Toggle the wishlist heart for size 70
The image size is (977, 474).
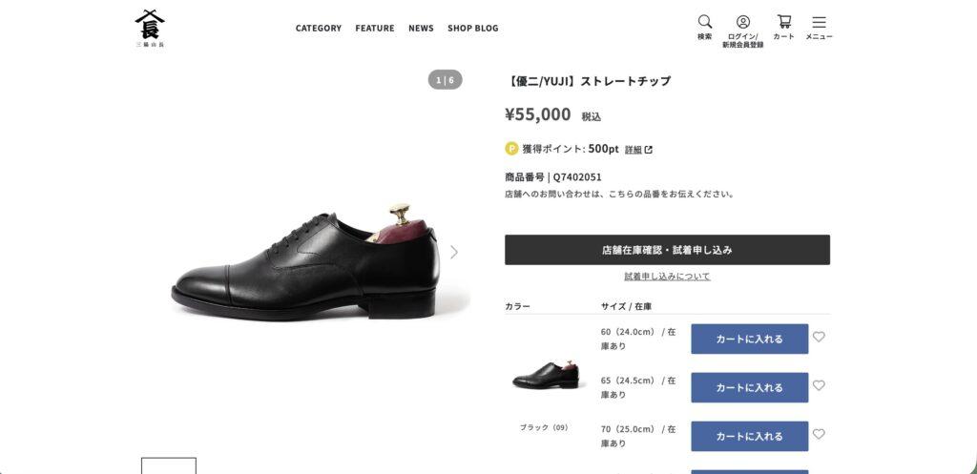(819, 434)
